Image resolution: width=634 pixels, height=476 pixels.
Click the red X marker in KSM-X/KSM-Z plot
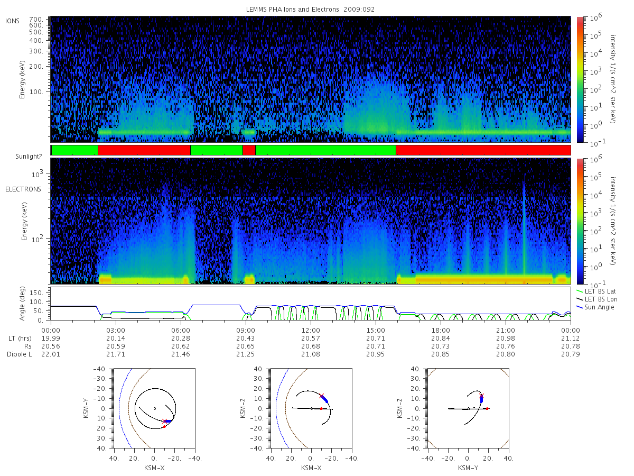point(321,396)
